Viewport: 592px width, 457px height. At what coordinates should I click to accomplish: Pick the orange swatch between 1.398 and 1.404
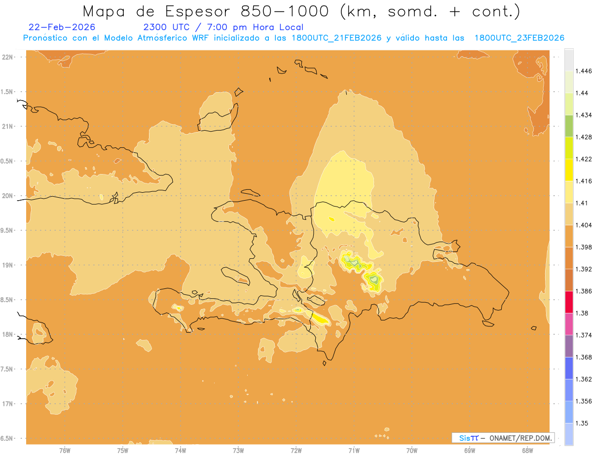tap(569, 236)
